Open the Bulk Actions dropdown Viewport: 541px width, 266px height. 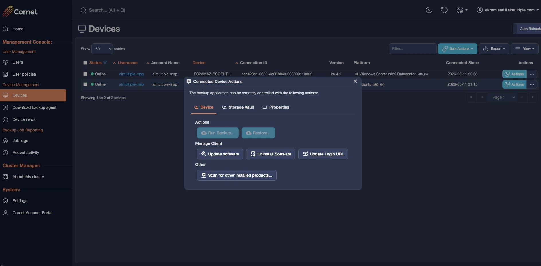click(x=458, y=49)
